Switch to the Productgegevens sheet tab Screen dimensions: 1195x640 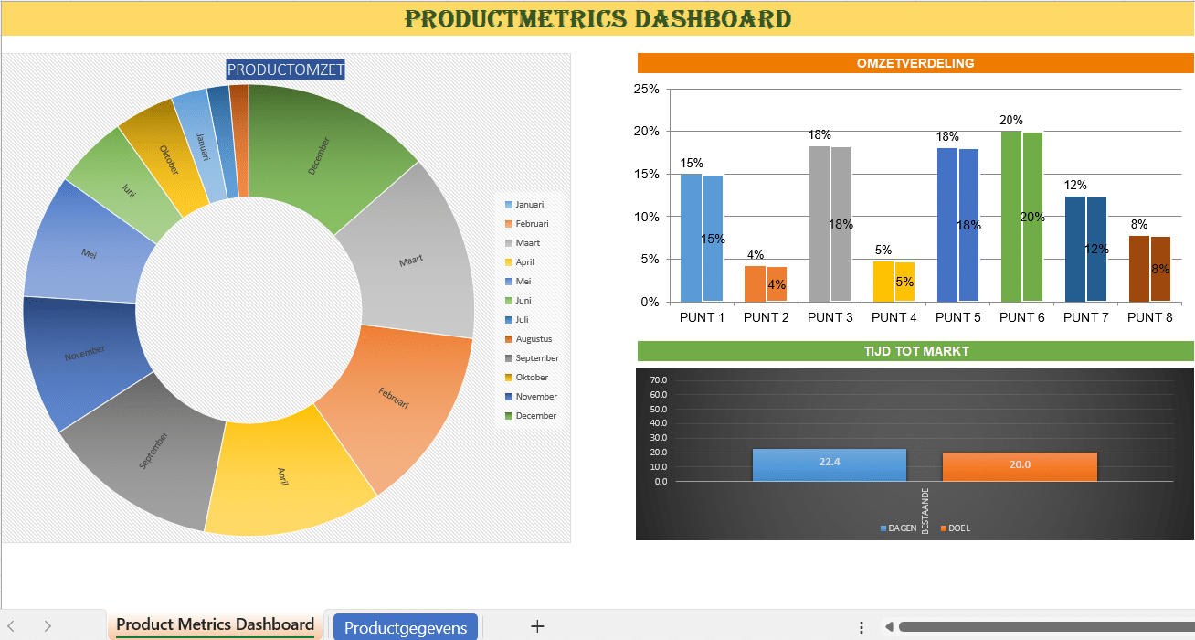click(x=405, y=627)
